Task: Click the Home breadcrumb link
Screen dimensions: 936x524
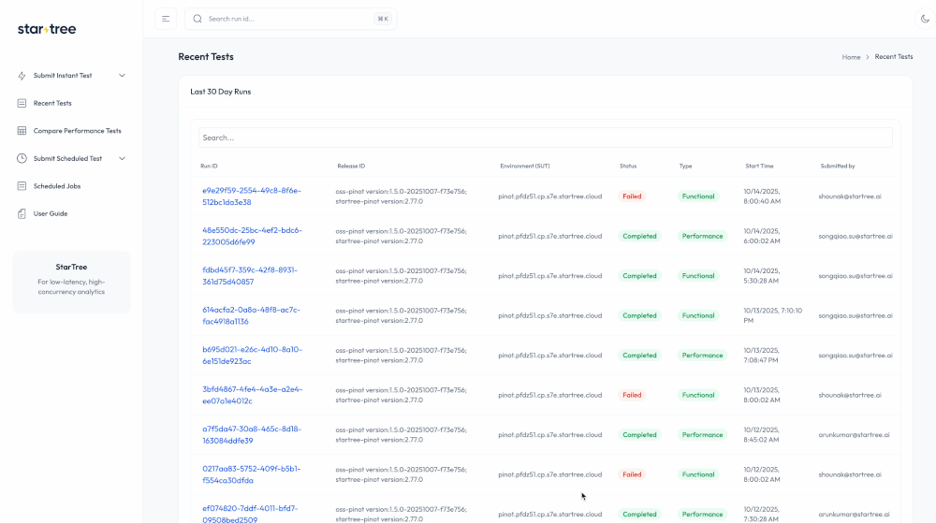Action: point(851,57)
